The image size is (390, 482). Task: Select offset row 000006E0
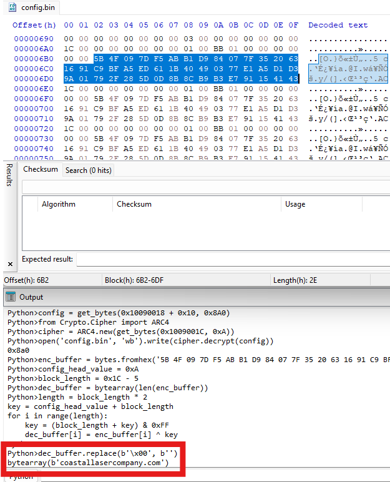pyautogui.click(x=34, y=89)
